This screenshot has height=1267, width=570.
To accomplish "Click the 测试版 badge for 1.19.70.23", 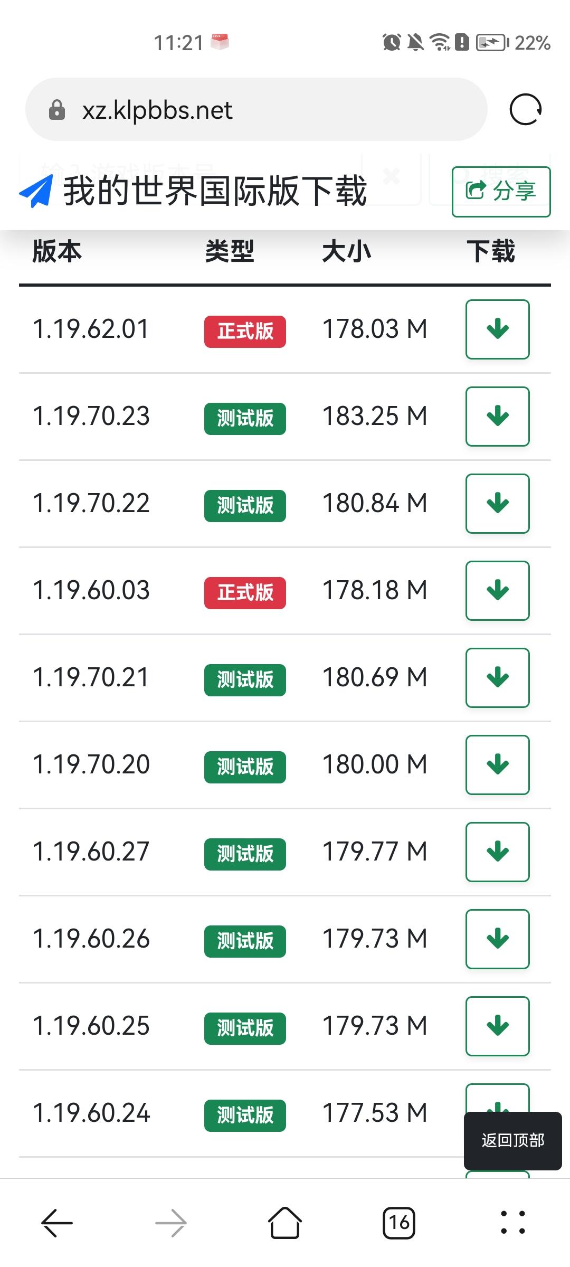I will click(x=245, y=419).
